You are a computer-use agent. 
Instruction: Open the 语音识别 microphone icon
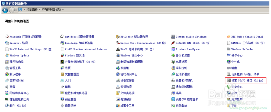[x=62, y=105]
